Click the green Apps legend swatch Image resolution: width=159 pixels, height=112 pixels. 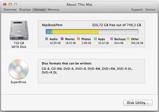click(95, 39)
